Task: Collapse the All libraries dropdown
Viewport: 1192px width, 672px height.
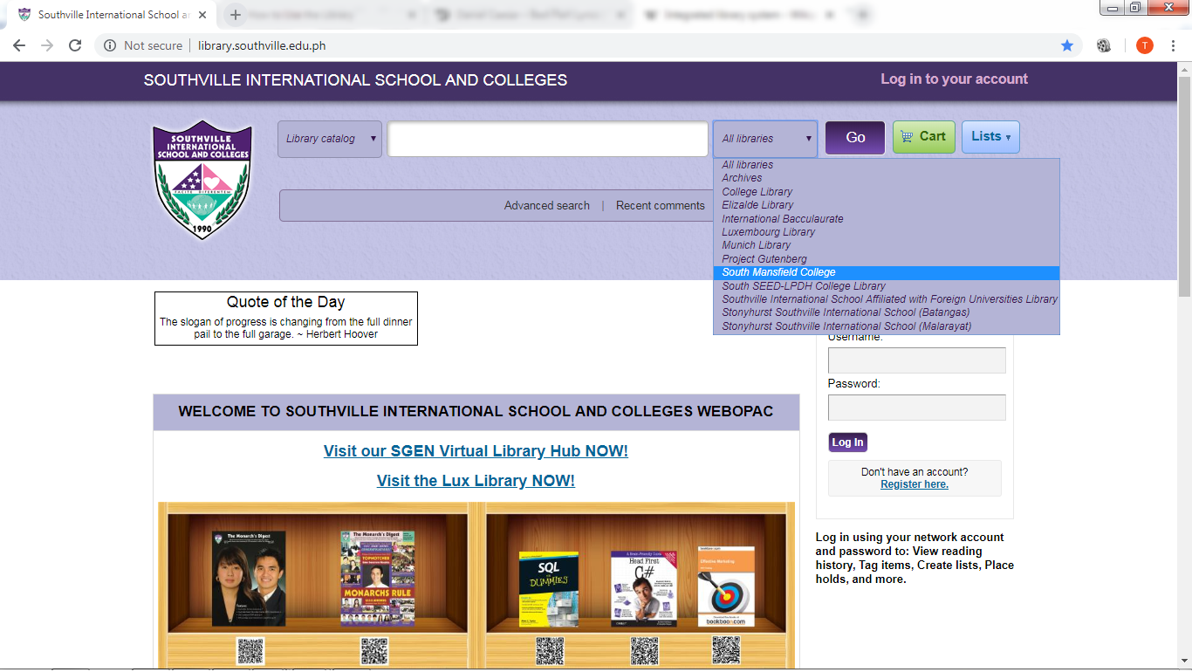Action: [765, 139]
